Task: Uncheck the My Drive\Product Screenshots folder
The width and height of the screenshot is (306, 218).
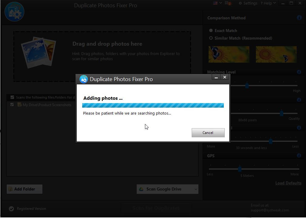Action: coord(12,105)
